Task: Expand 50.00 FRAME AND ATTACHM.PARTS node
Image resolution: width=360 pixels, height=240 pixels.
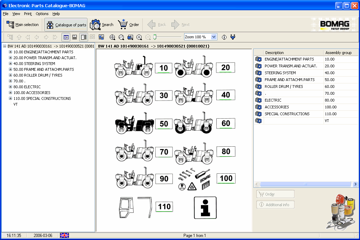Action: [10, 69]
